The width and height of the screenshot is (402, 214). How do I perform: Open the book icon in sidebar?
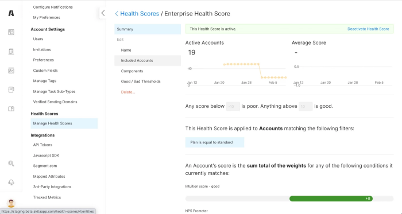pos(11,109)
